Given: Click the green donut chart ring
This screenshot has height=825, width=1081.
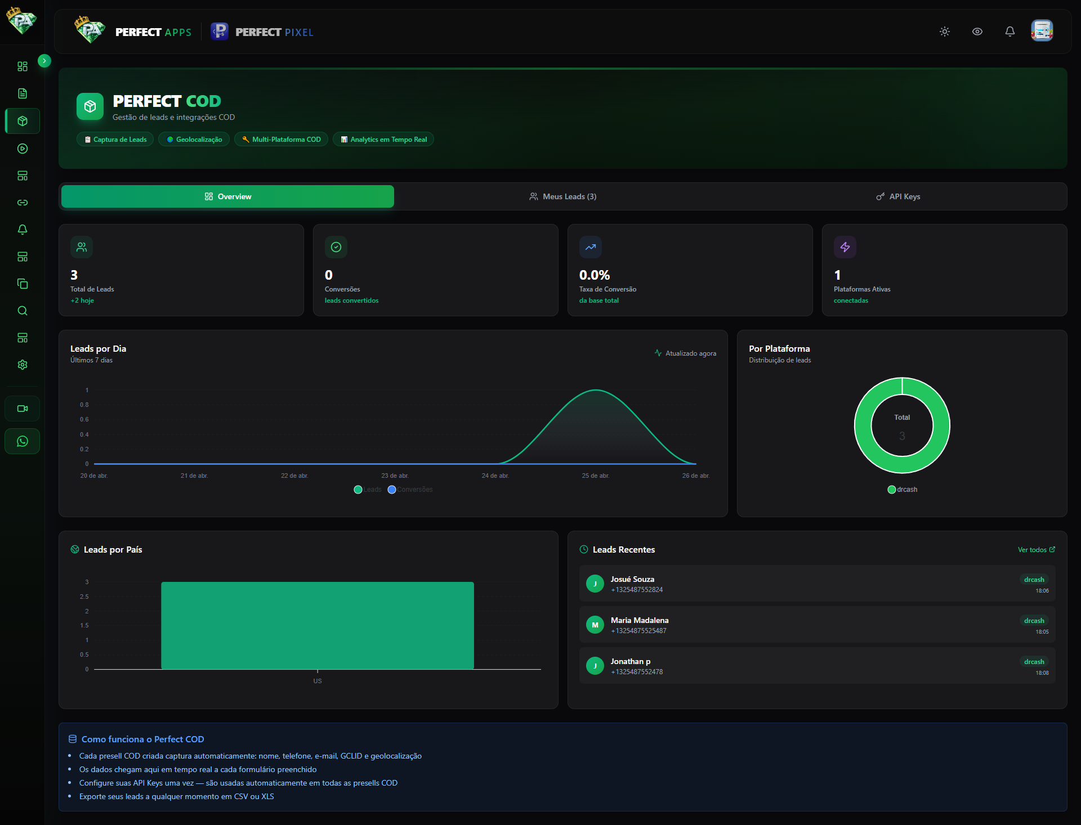Looking at the screenshot, I should pos(863,425).
